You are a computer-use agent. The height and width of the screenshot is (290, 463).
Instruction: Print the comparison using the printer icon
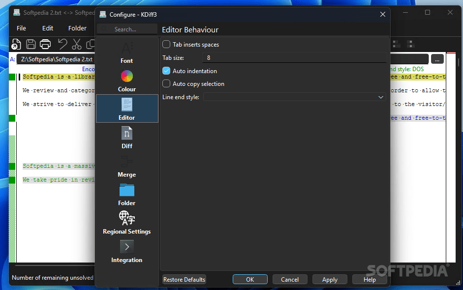tap(45, 44)
